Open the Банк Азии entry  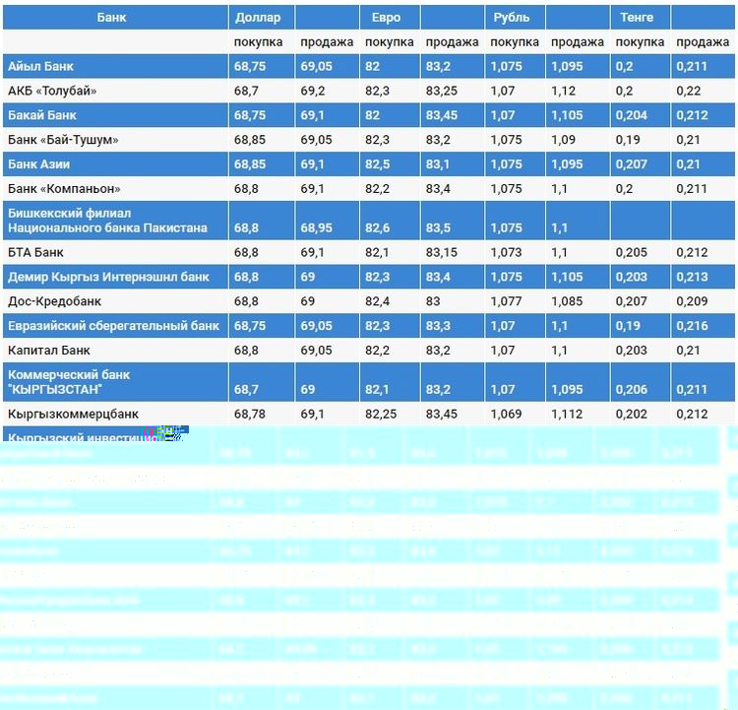point(38,163)
